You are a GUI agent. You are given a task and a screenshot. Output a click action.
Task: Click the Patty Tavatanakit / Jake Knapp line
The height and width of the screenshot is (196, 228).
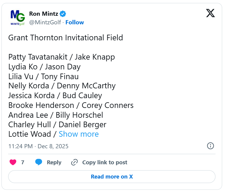tap(62, 57)
